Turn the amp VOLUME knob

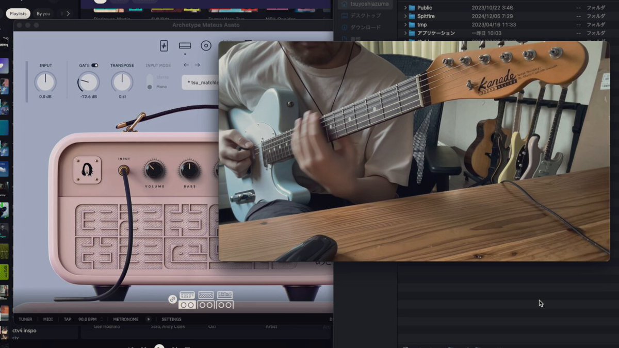154,170
